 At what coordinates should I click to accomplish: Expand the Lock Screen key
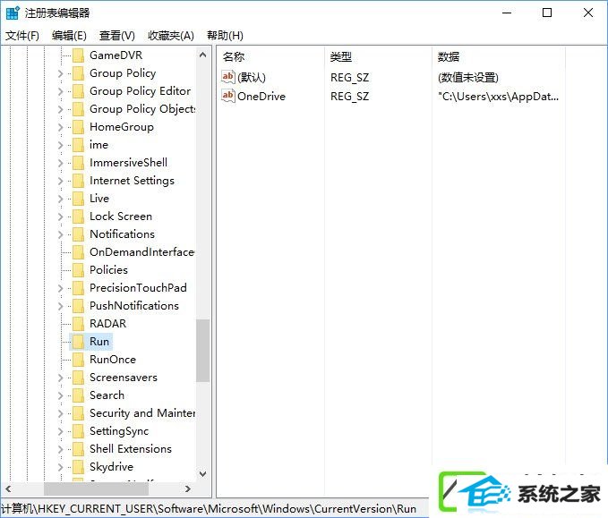tap(60, 217)
